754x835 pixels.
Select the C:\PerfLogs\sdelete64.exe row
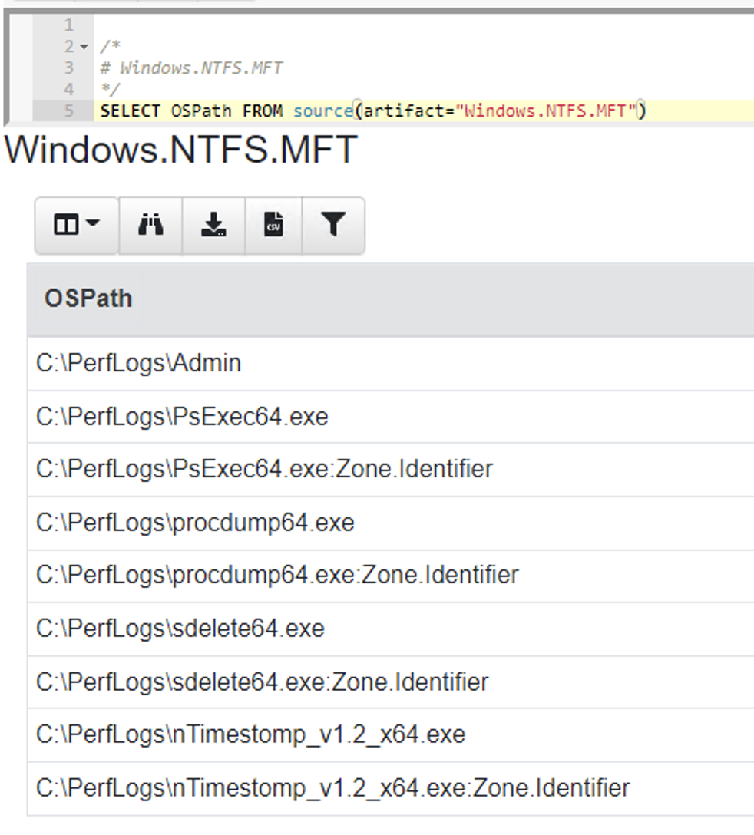point(391,629)
